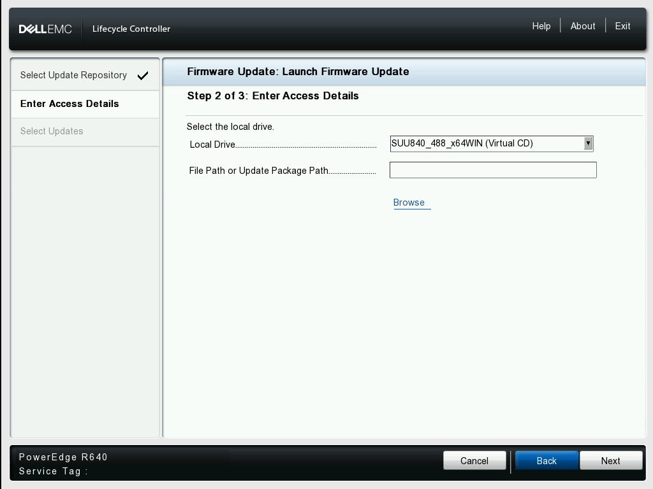653x489 pixels.
Task: Click the PowerEdge R640 label
Action: point(63,457)
